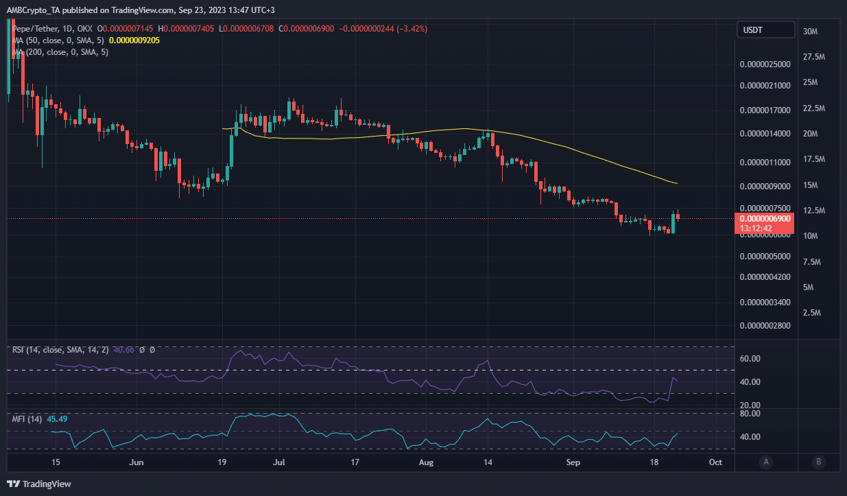
Task: Click the red current price label 0.0000006900
Action: pyautogui.click(x=765, y=217)
